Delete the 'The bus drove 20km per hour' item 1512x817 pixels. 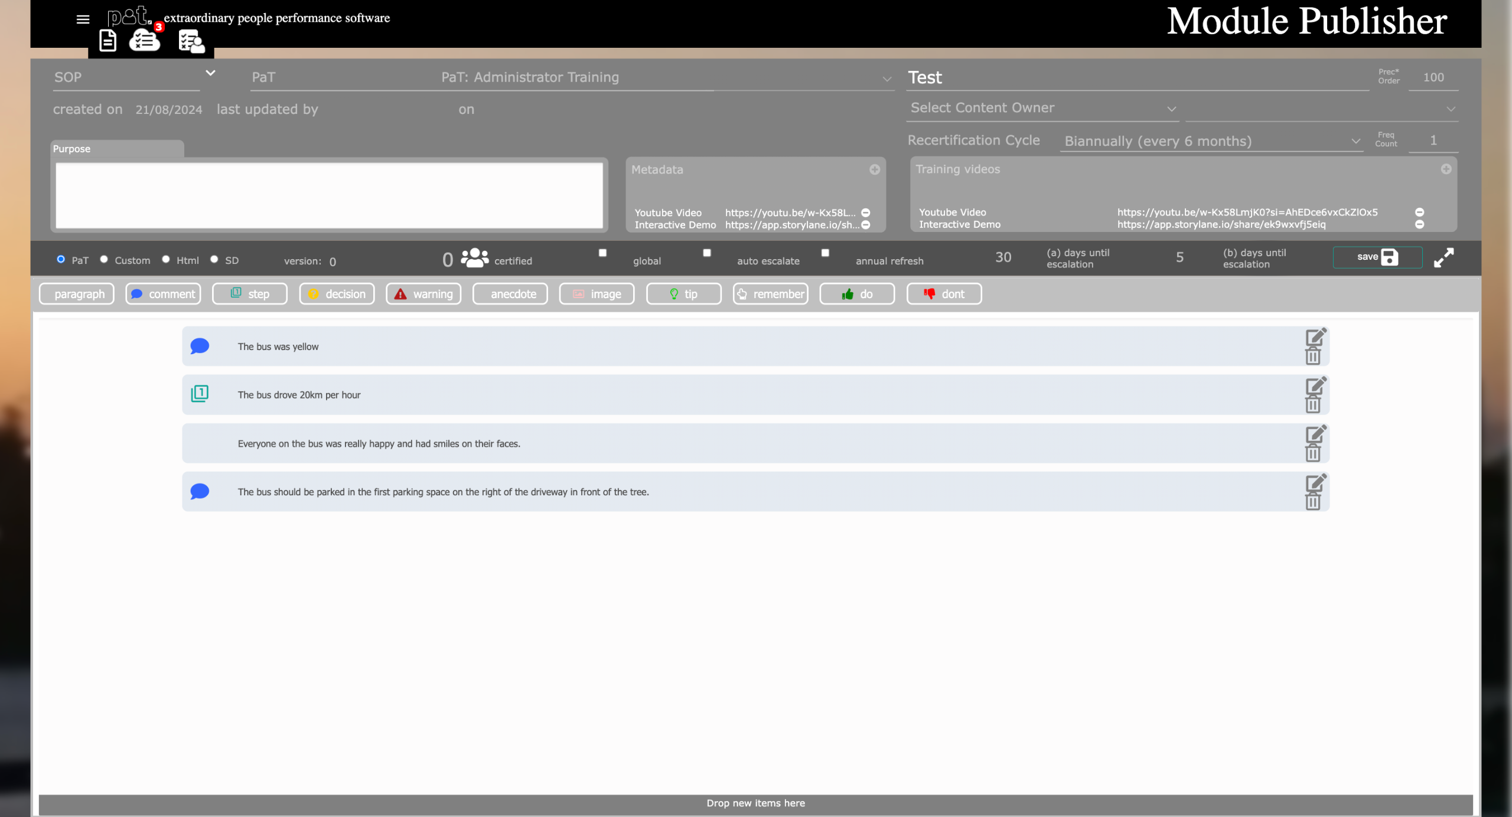pyautogui.click(x=1312, y=405)
